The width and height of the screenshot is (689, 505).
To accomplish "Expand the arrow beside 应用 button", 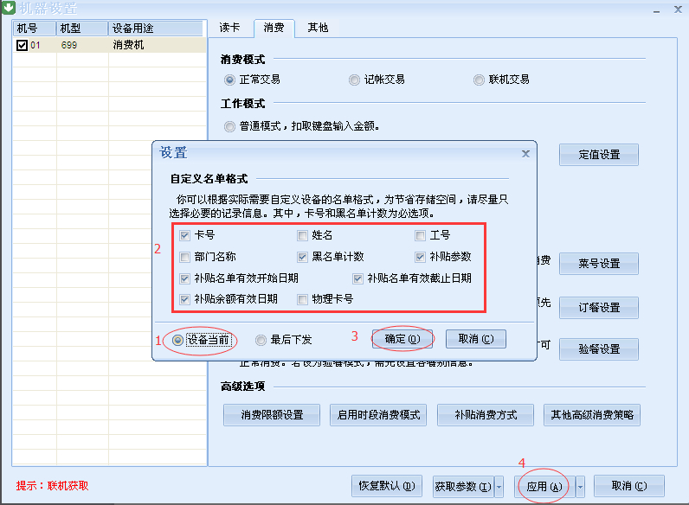I will 580,487.
